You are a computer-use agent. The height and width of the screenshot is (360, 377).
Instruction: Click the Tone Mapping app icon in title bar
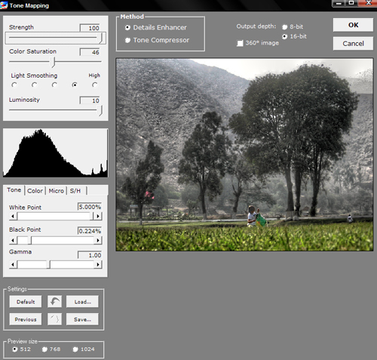[4, 5]
